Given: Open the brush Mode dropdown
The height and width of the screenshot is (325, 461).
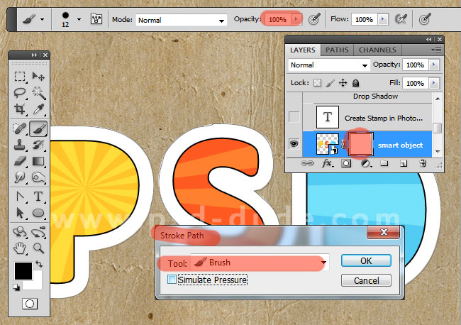Looking at the screenshot, I should (x=182, y=21).
